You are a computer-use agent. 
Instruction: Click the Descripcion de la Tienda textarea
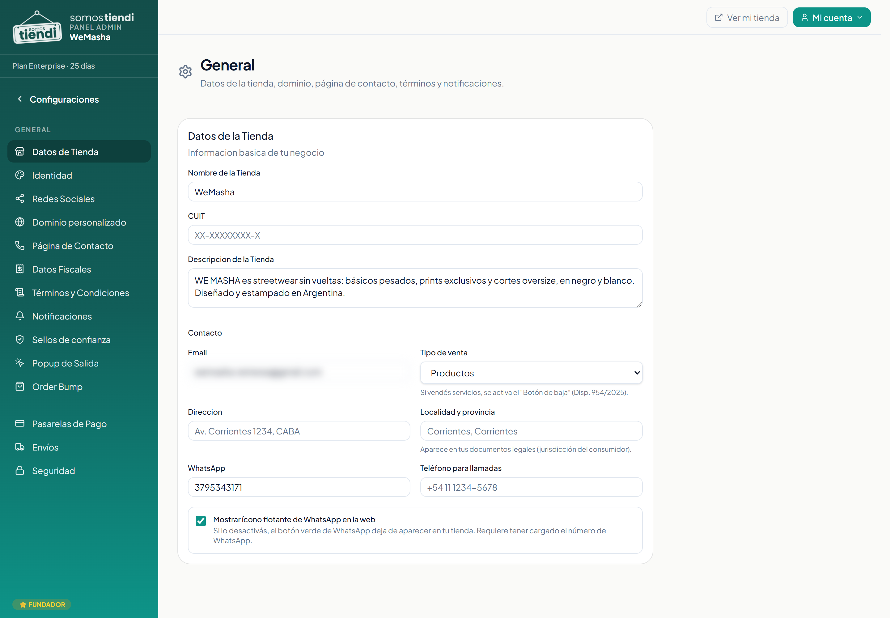pos(415,288)
